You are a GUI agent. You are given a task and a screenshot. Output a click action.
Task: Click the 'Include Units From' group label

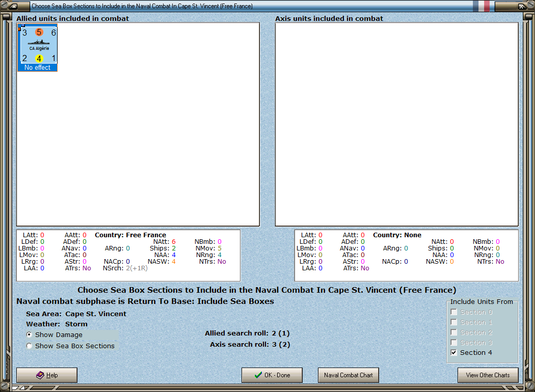[x=481, y=302]
